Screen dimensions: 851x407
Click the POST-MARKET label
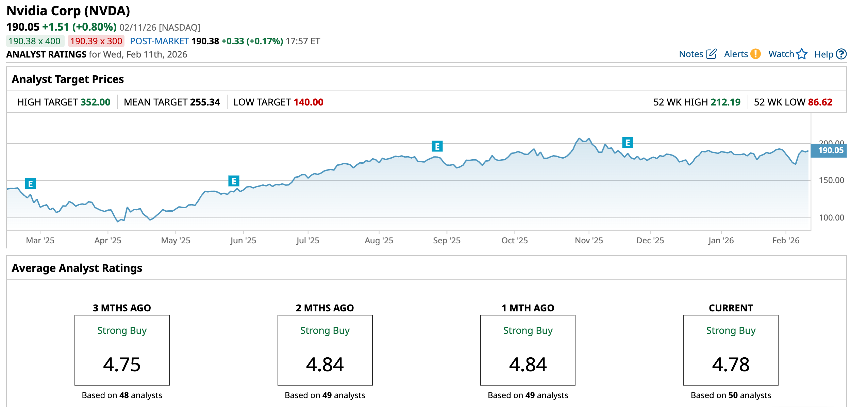(159, 41)
